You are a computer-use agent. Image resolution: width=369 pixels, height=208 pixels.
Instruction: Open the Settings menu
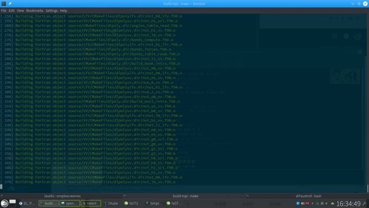[x=51, y=10]
